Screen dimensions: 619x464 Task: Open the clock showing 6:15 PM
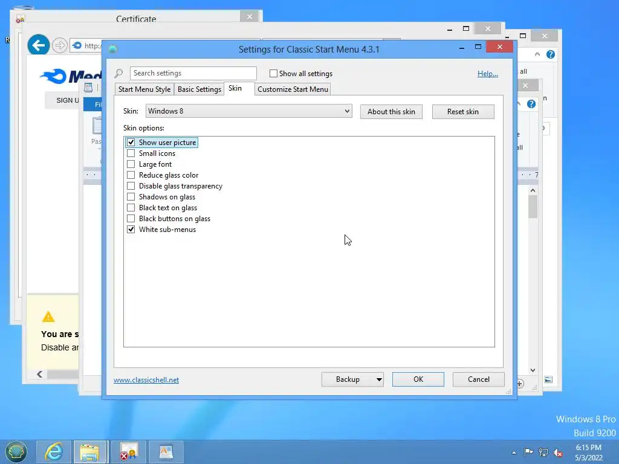tap(589, 453)
